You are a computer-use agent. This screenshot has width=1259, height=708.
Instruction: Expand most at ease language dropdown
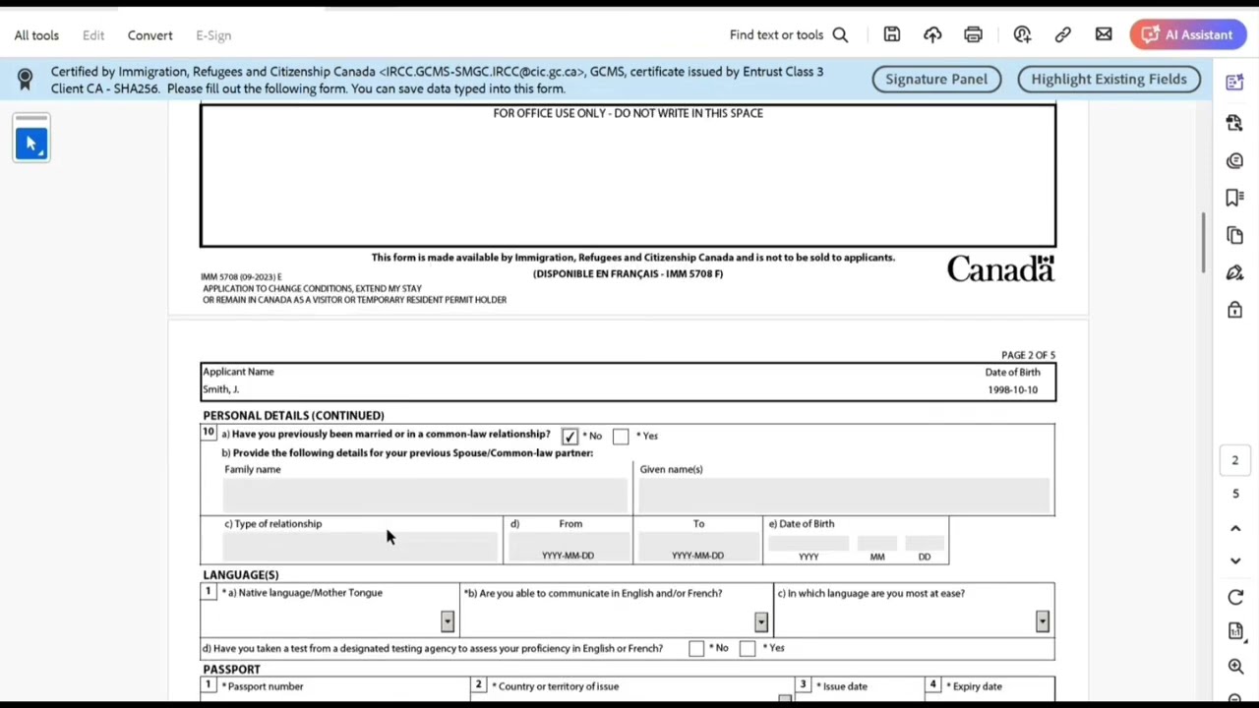coord(1043,621)
